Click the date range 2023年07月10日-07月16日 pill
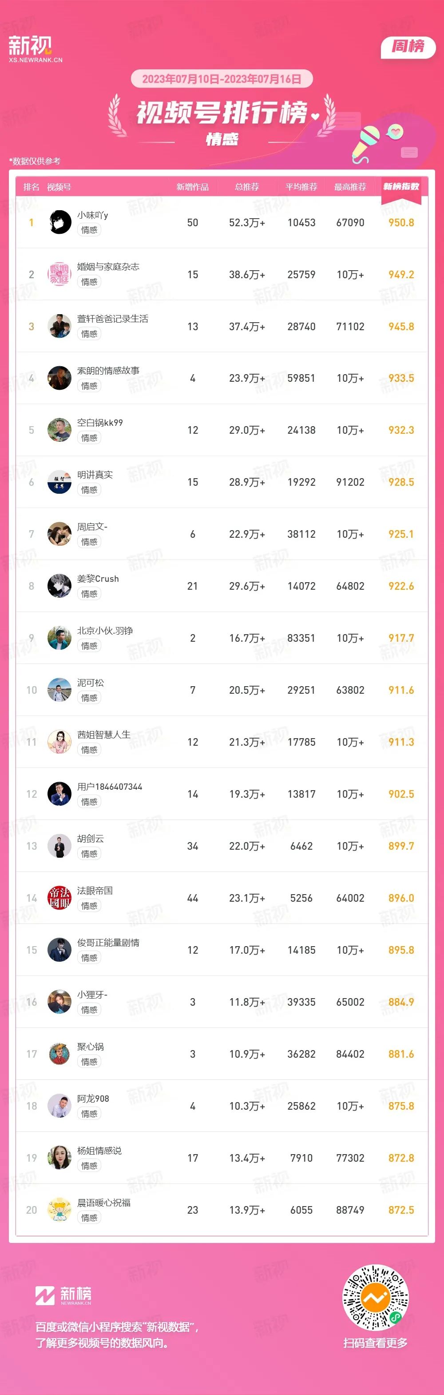This screenshot has width=444, height=1395. [x=222, y=79]
